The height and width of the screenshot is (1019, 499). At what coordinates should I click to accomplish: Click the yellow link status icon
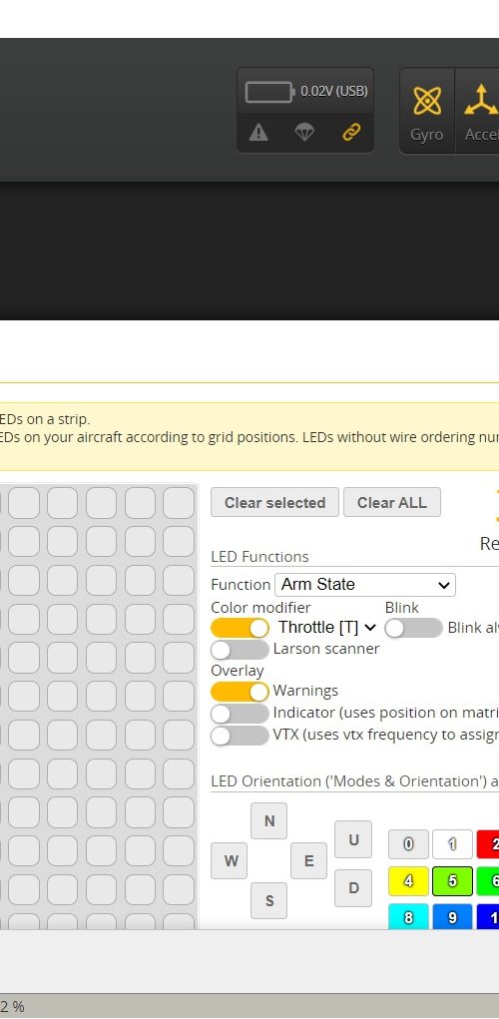(x=351, y=133)
